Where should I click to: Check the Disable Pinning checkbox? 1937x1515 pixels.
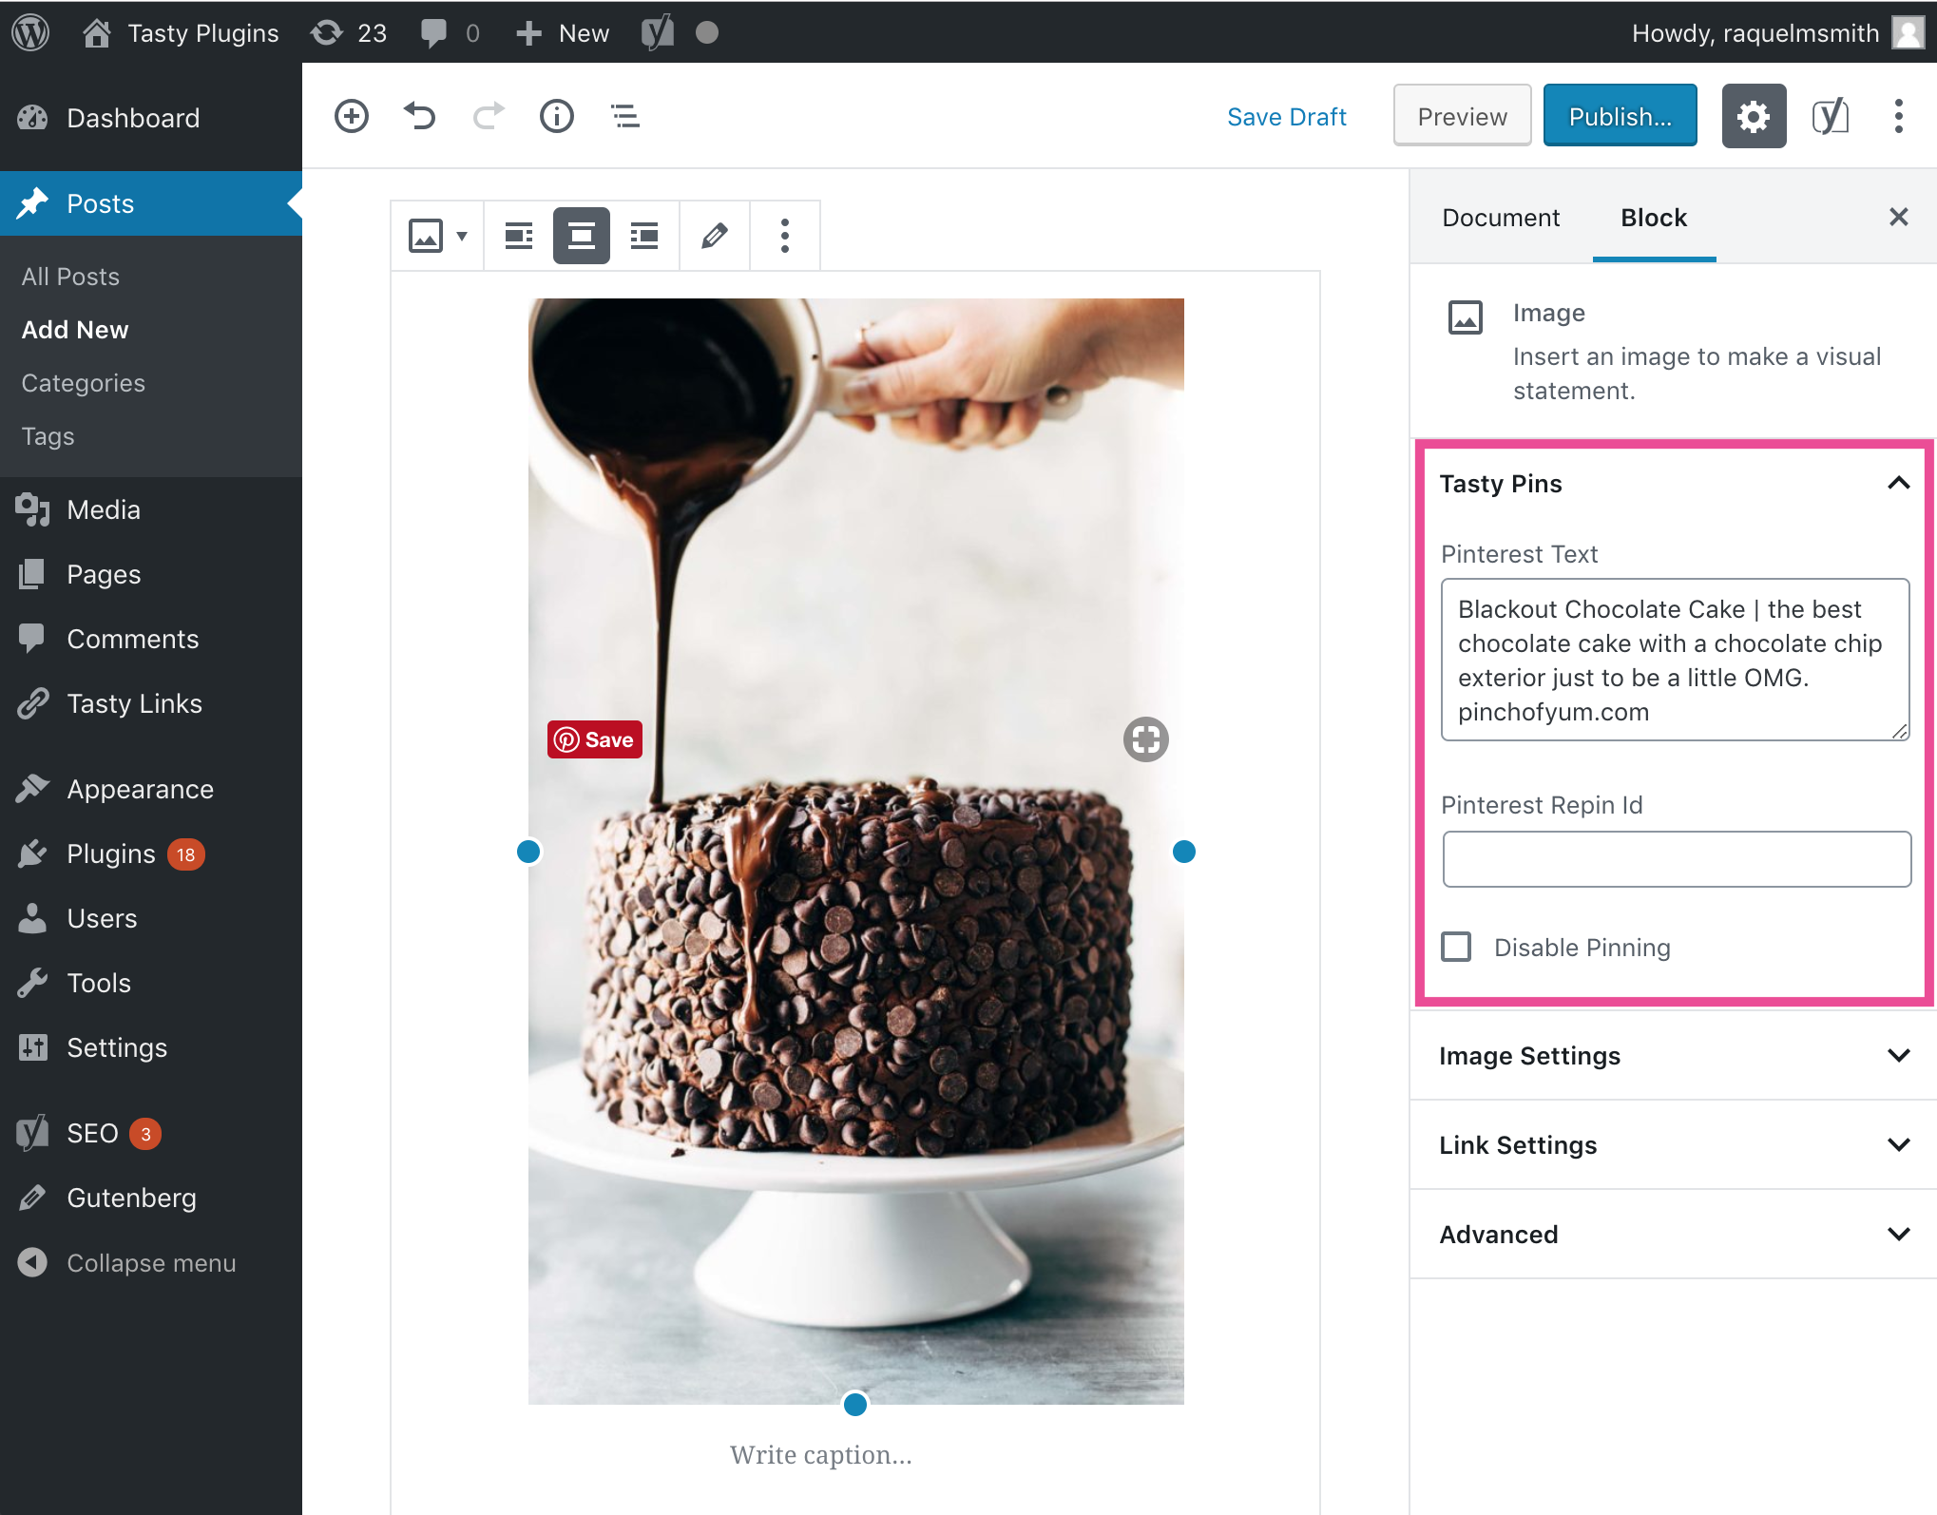(x=1456, y=947)
